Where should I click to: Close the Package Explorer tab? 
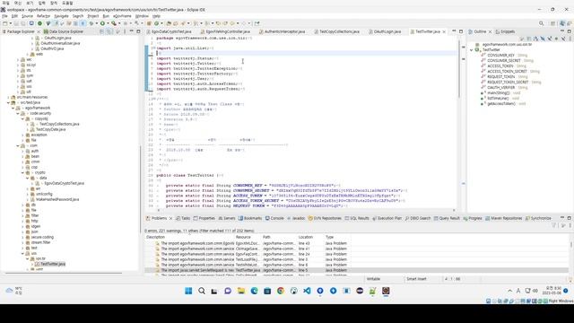click(x=39, y=32)
